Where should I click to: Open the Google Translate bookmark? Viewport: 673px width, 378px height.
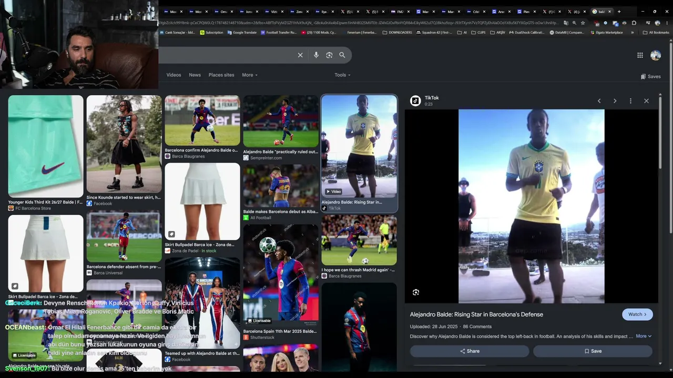(241, 33)
